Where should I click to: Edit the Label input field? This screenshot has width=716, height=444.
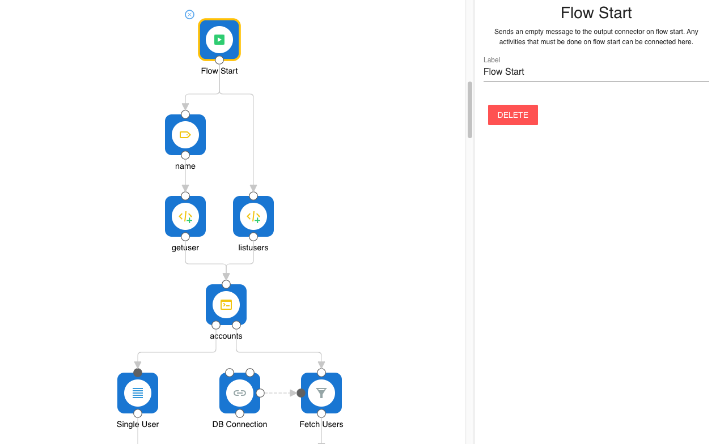click(x=596, y=72)
